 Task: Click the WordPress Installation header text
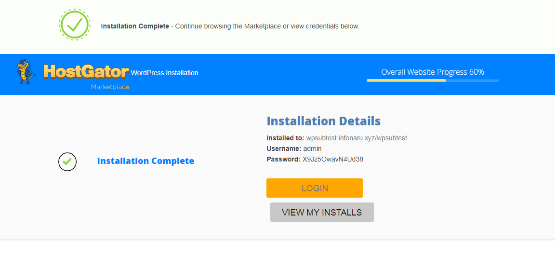point(165,73)
